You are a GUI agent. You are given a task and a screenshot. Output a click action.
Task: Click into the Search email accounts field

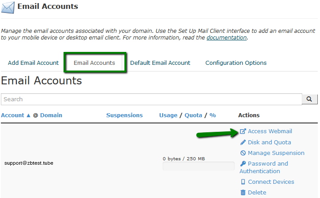pos(151,99)
